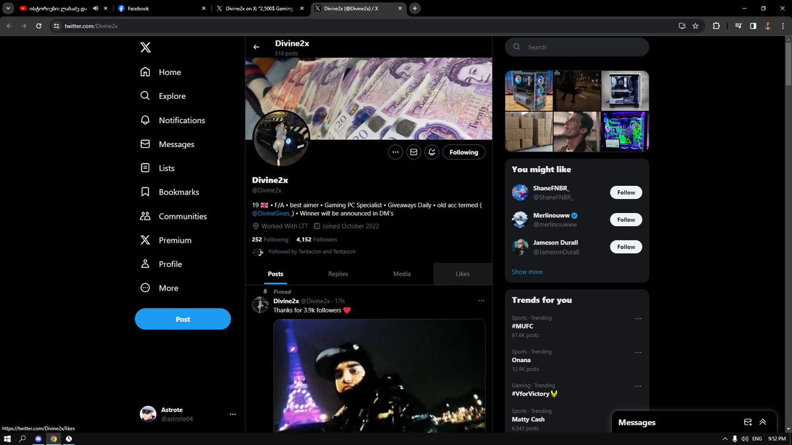Compose a new message in Messages drawer

pos(748,423)
